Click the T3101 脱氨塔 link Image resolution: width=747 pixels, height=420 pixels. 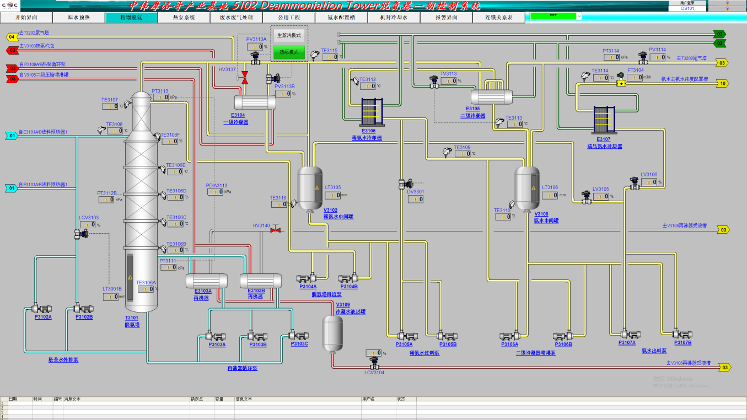click(132, 322)
